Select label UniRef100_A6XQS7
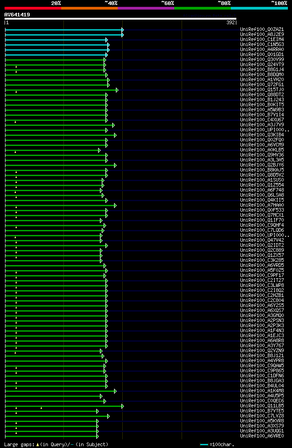This screenshot has height=448, width=292. (262, 311)
